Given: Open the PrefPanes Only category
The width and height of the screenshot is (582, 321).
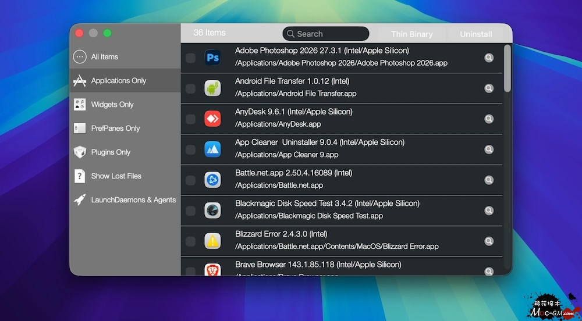Looking at the screenshot, I should tap(115, 129).
